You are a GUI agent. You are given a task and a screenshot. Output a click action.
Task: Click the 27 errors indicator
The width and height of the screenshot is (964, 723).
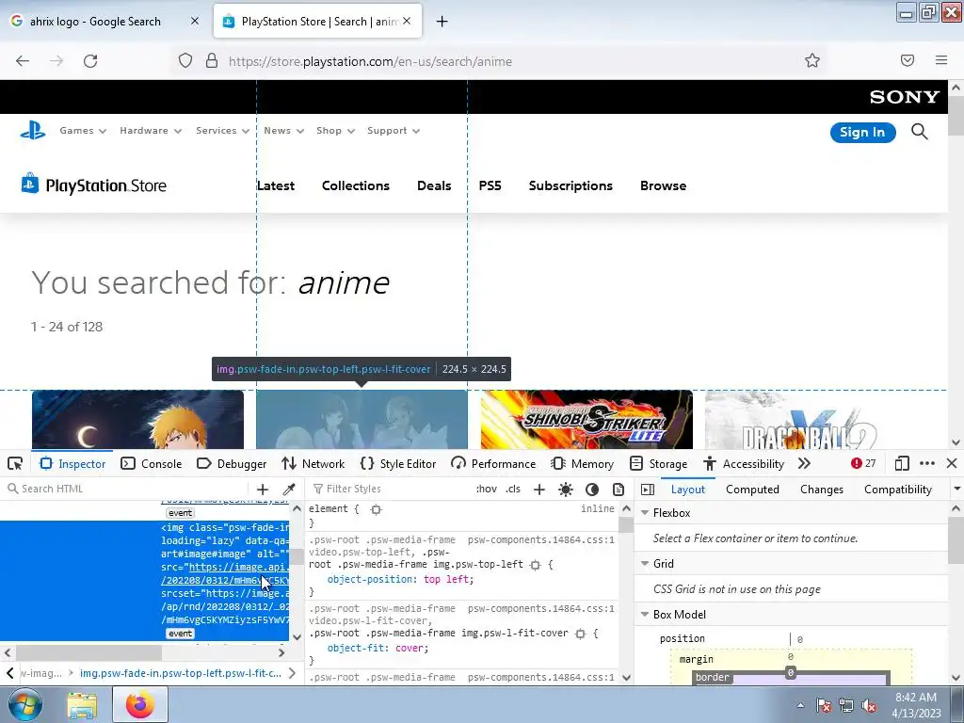point(863,463)
